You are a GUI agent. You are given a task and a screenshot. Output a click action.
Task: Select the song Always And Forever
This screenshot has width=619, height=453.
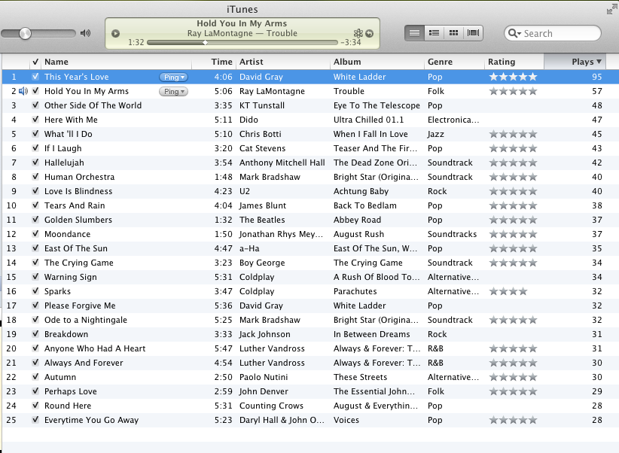coord(84,363)
